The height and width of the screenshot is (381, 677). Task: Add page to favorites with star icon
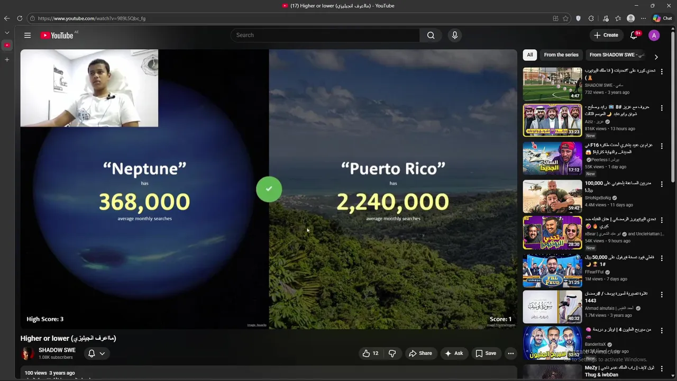point(565,19)
